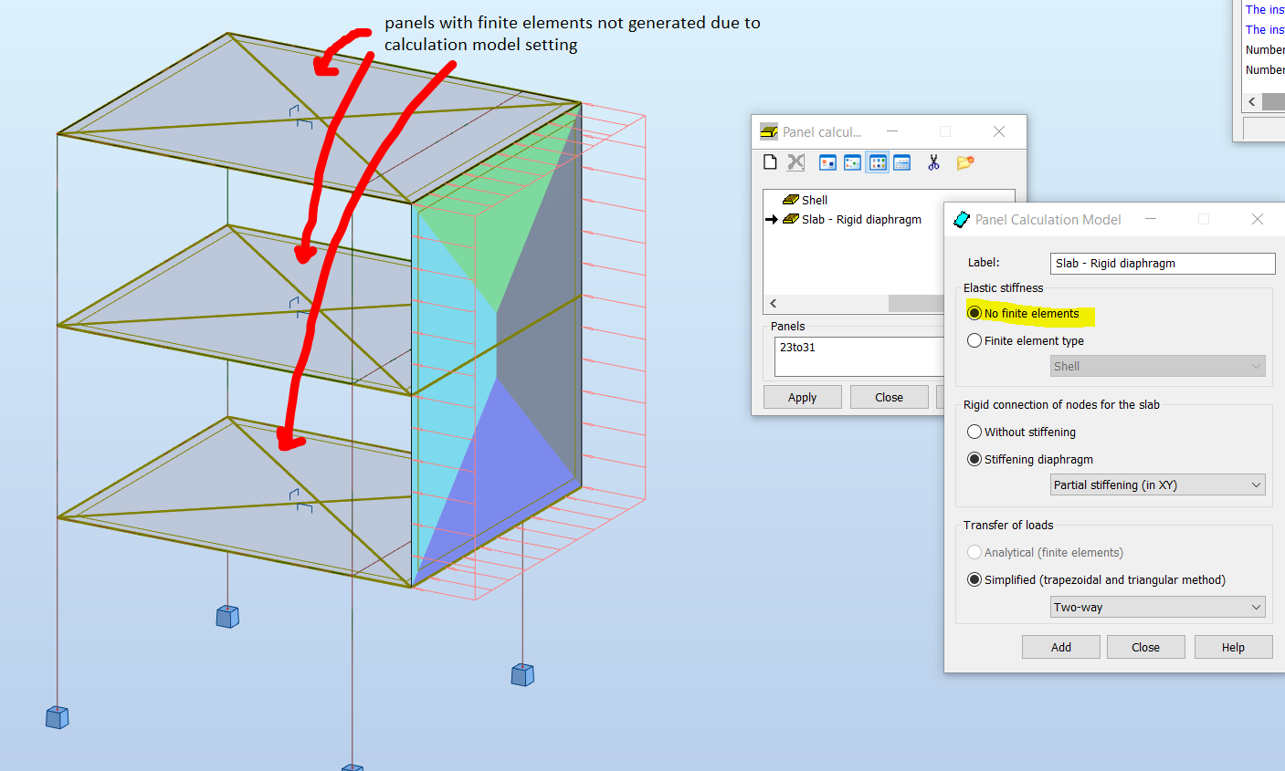The height and width of the screenshot is (771, 1285).
Task: Select the scissors cut tool
Action: pos(933,161)
